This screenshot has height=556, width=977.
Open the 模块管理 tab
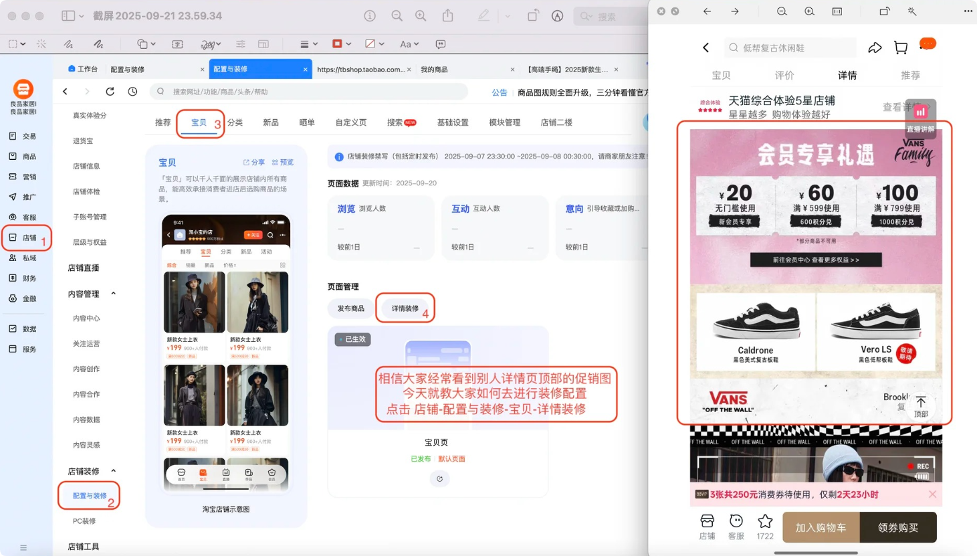504,122
